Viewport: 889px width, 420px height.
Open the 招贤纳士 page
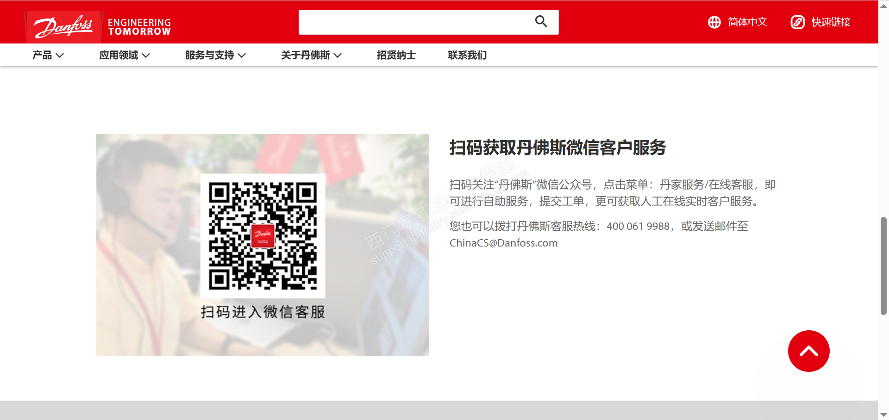pos(396,56)
